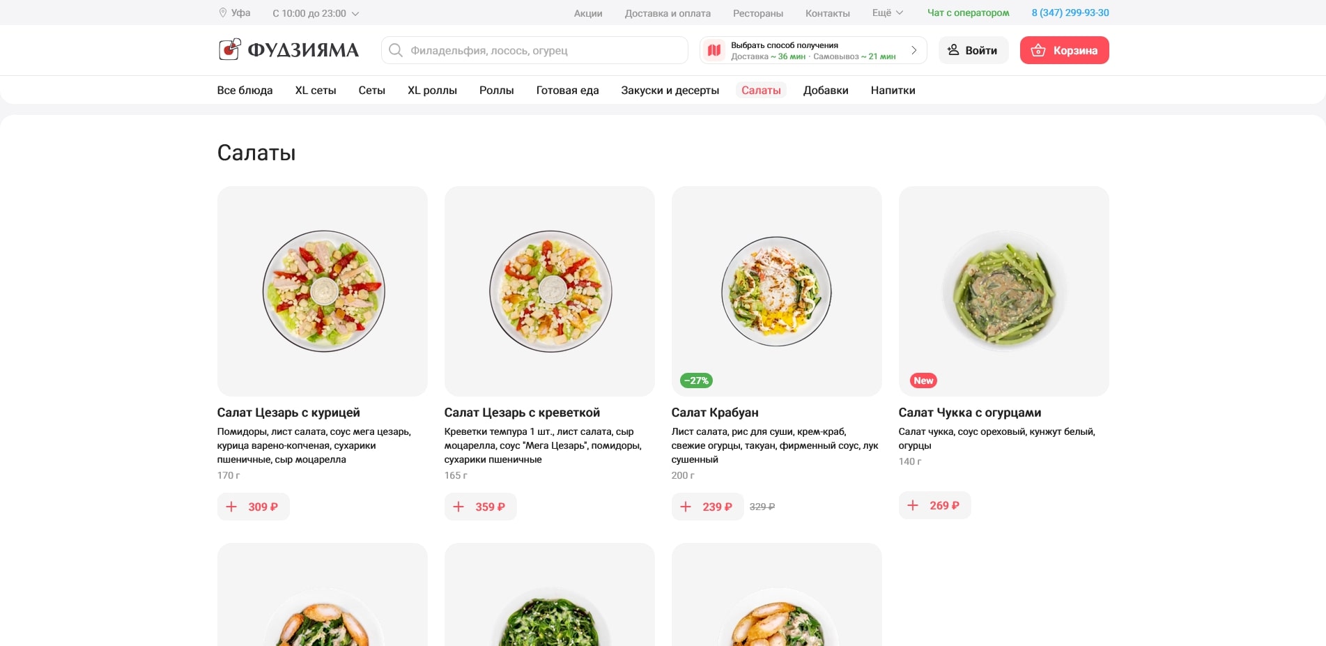Click the search magnifier icon
This screenshot has height=646, width=1326.
[x=396, y=50]
